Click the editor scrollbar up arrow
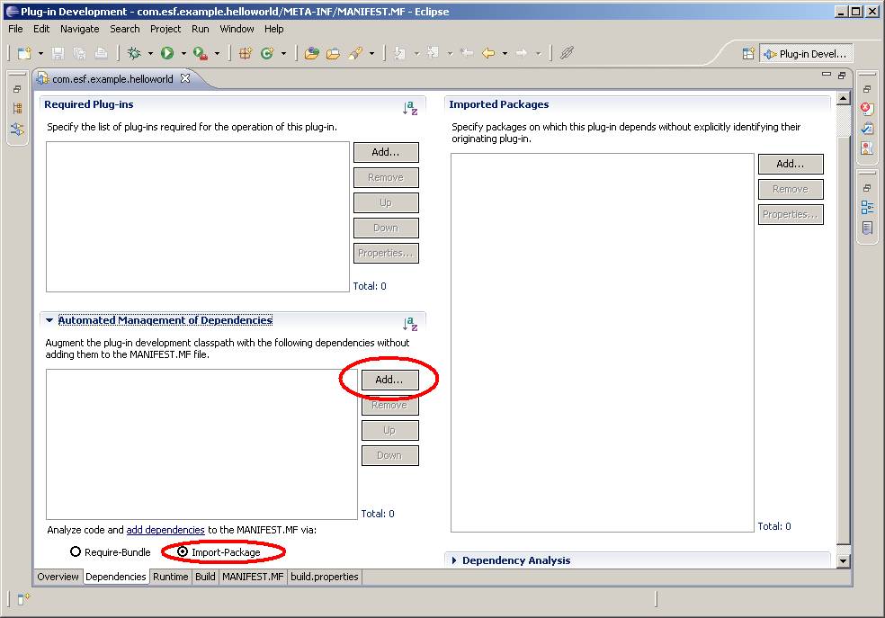The width and height of the screenshot is (885, 618). (x=844, y=99)
